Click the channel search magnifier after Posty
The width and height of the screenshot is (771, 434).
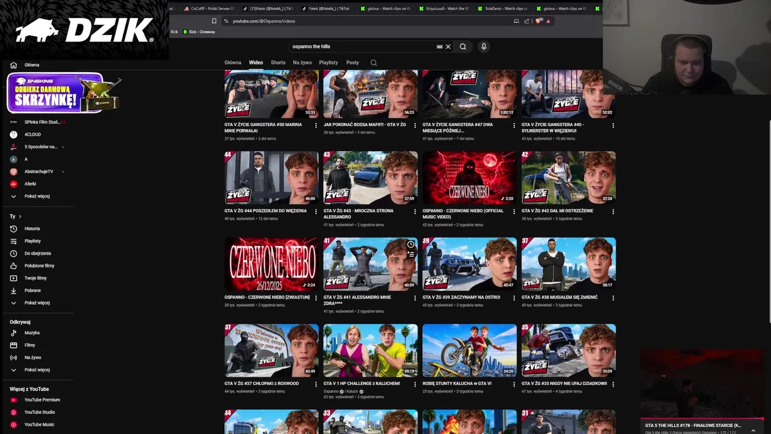[373, 63]
